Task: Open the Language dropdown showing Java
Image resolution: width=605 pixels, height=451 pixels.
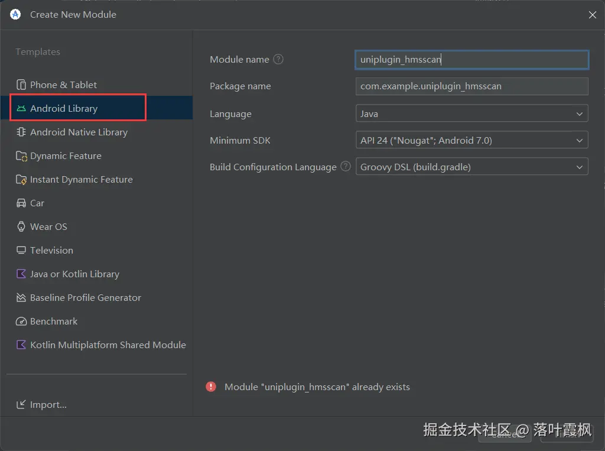Action: pos(471,113)
